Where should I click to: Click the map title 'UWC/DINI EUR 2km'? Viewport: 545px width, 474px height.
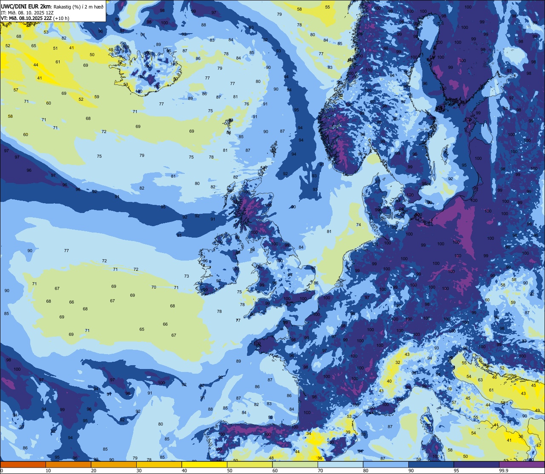tap(26, 6)
